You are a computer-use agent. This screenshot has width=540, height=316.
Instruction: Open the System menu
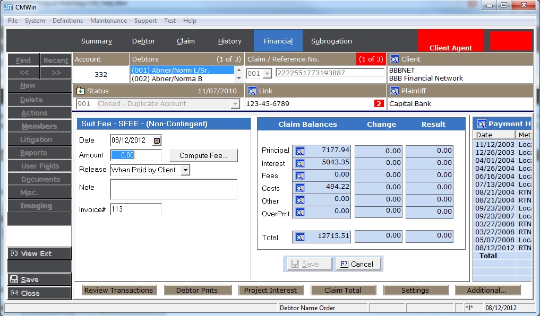[x=35, y=21]
